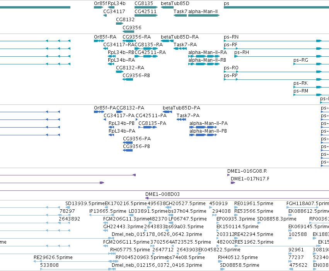Select the CG8132-RA transcript label
The width and height of the screenshot is (329, 271).
(x=130, y=68)
